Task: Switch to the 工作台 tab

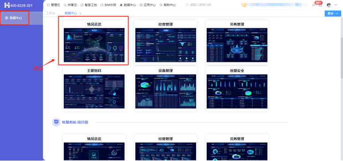Action: pyautogui.click(x=50, y=13)
